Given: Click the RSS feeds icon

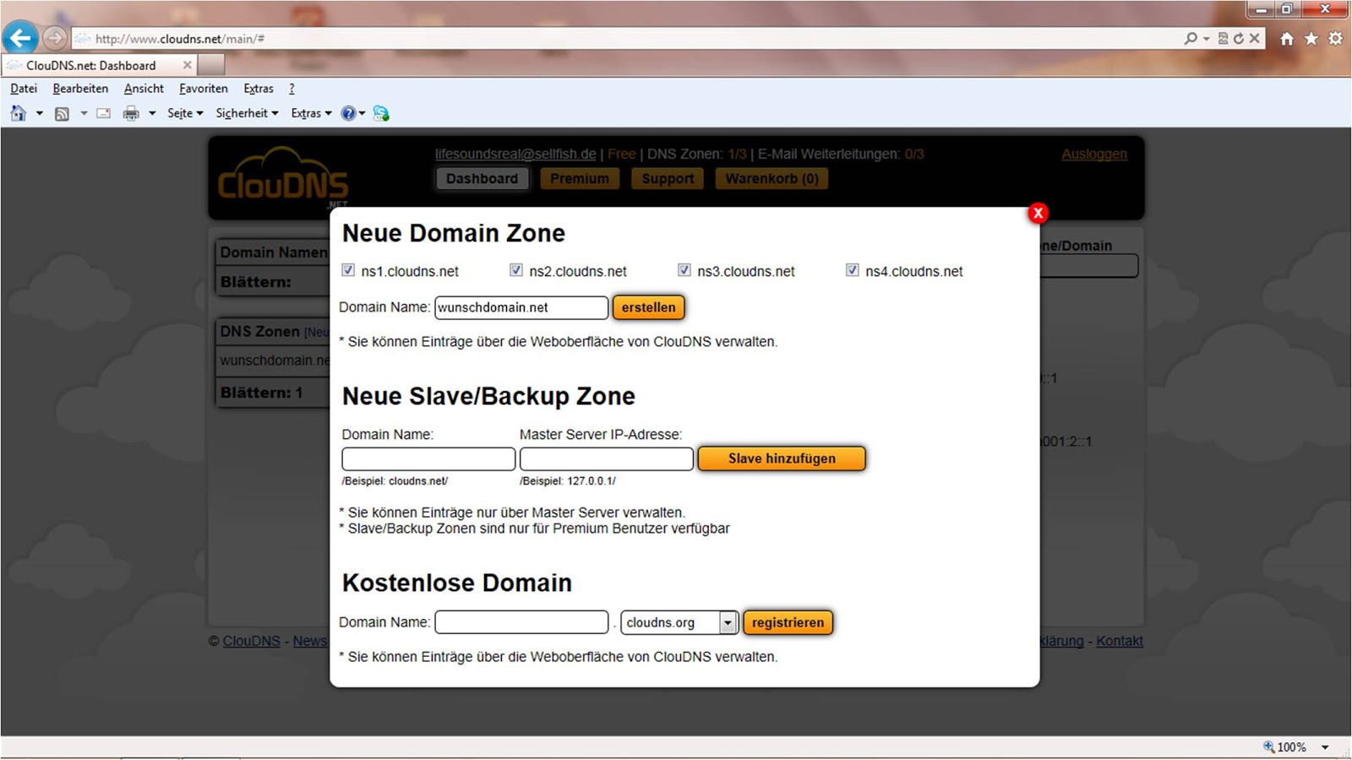Looking at the screenshot, I should [x=62, y=113].
